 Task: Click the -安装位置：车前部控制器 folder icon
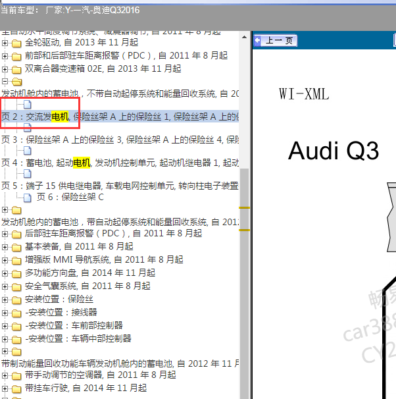tap(16, 327)
